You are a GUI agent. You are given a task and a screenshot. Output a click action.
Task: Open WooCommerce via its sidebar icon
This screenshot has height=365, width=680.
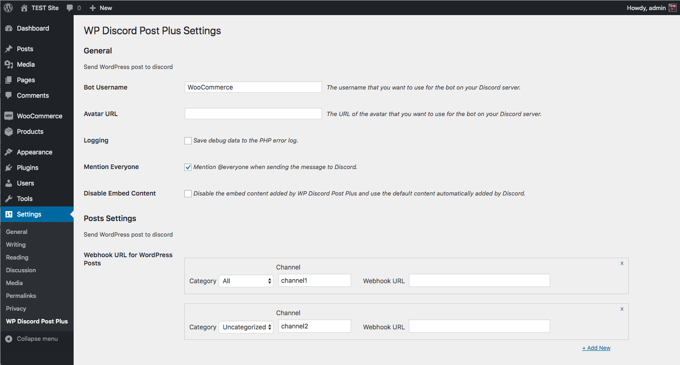tap(9, 116)
